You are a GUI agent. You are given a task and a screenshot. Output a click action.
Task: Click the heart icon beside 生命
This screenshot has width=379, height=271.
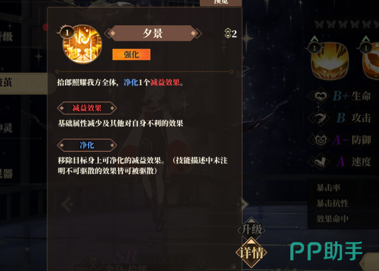pos(321,96)
